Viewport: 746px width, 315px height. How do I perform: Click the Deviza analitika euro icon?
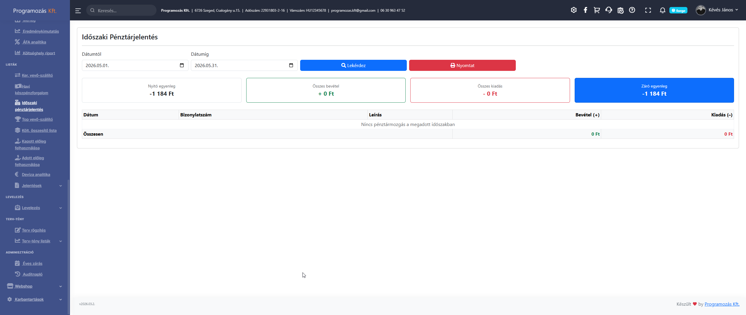17,174
